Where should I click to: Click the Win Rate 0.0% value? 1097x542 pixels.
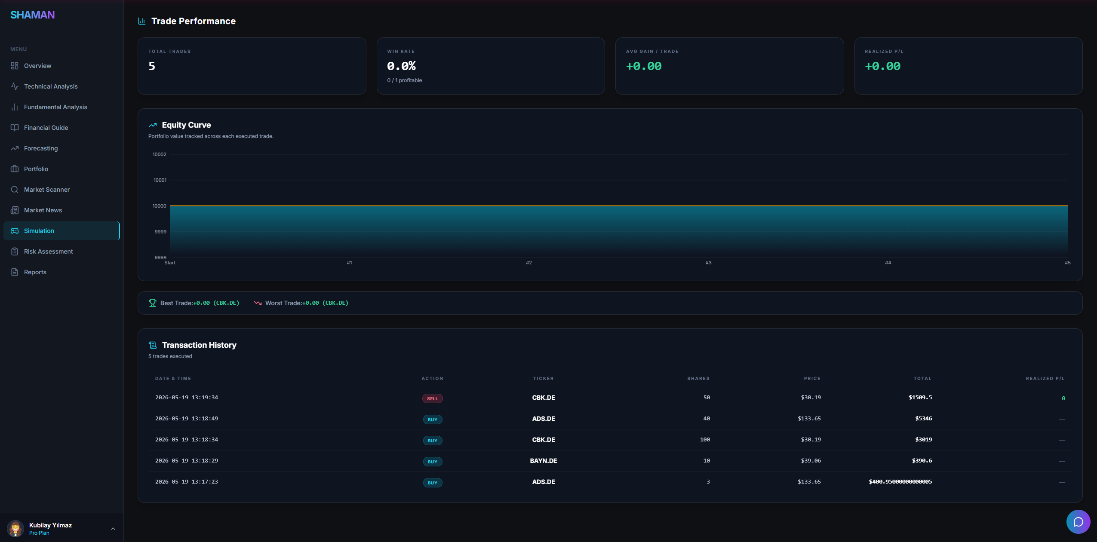coord(401,66)
